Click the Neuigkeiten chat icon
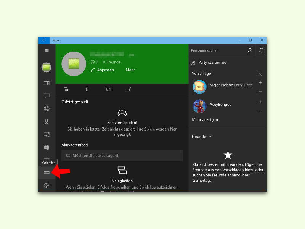 122,170
